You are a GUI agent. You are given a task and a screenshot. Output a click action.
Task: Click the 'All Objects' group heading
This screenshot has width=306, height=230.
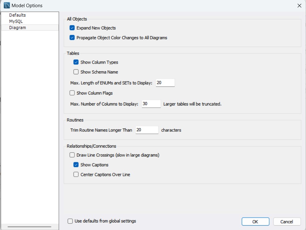(x=77, y=19)
